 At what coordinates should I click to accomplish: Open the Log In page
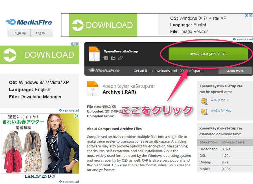[42, 33]
